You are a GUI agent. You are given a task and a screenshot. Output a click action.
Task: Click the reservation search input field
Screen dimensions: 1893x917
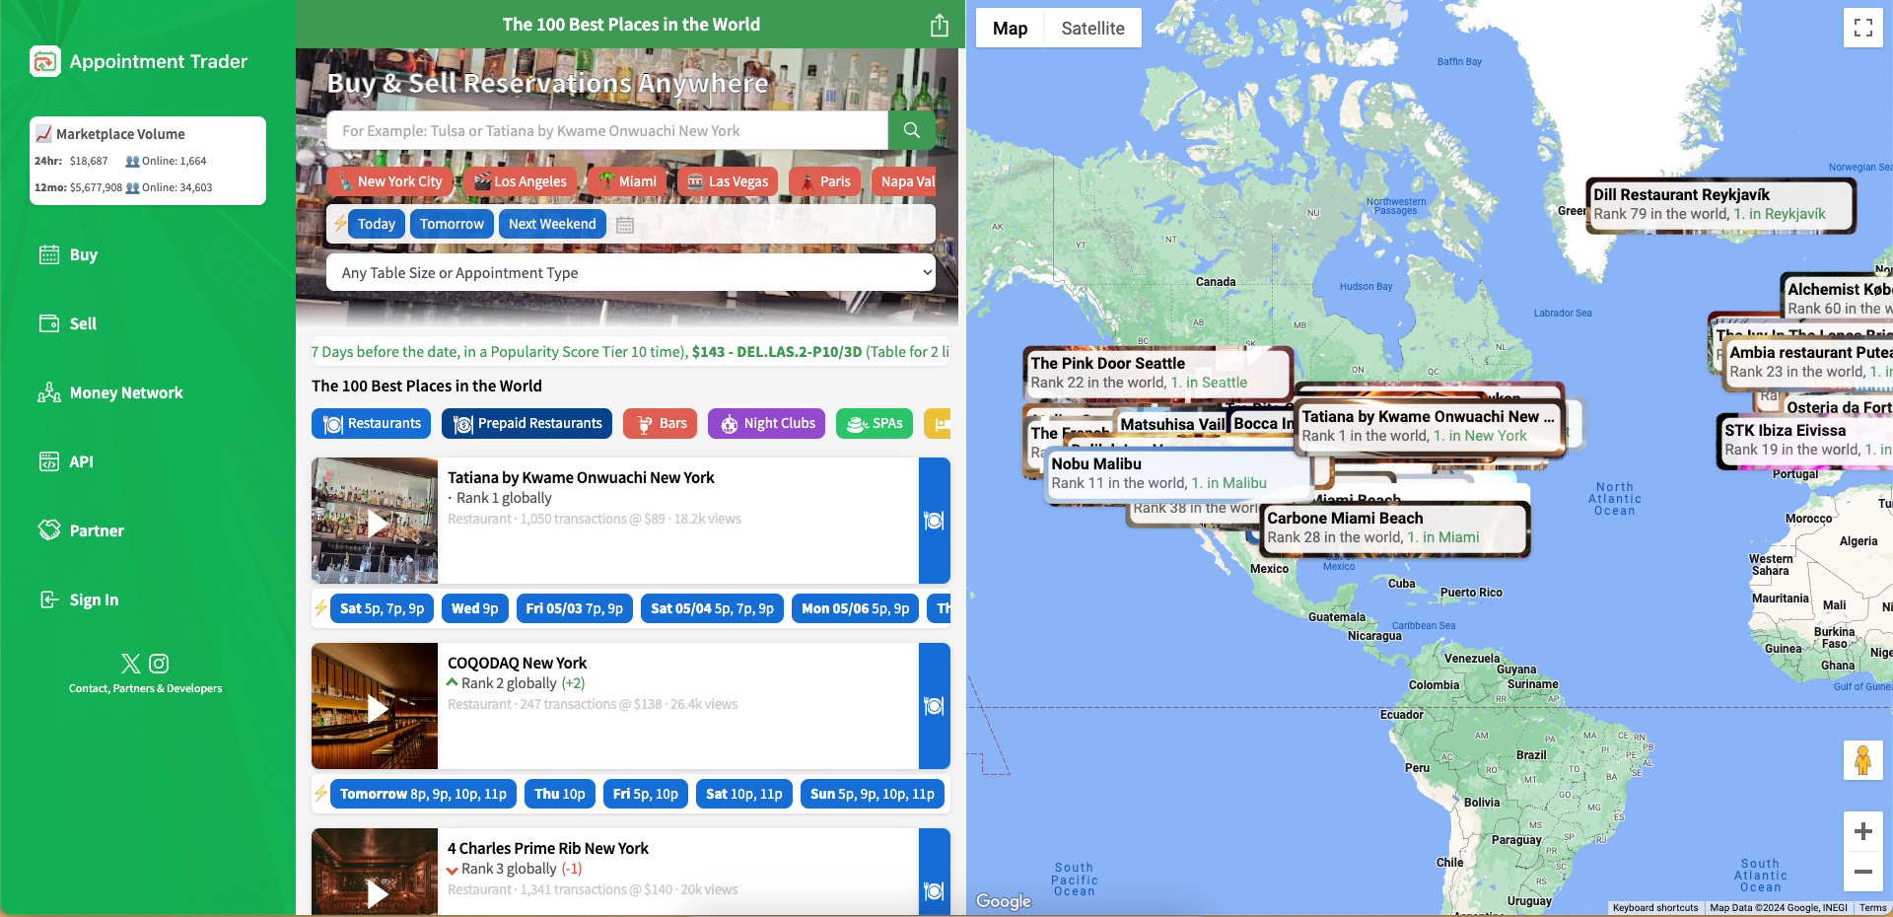tap(607, 130)
